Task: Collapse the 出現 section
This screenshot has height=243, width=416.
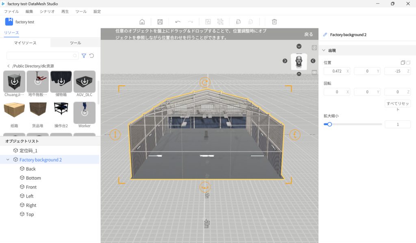Action: tap(324, 50)
